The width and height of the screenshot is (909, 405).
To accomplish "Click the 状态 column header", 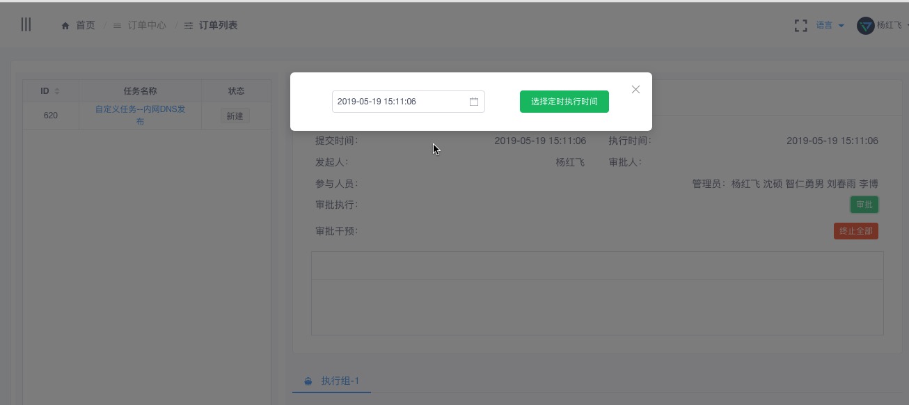I will click(236, 91).
